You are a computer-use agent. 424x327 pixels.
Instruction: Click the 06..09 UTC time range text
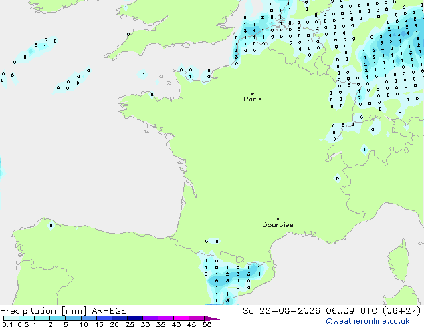click(351, 311)
